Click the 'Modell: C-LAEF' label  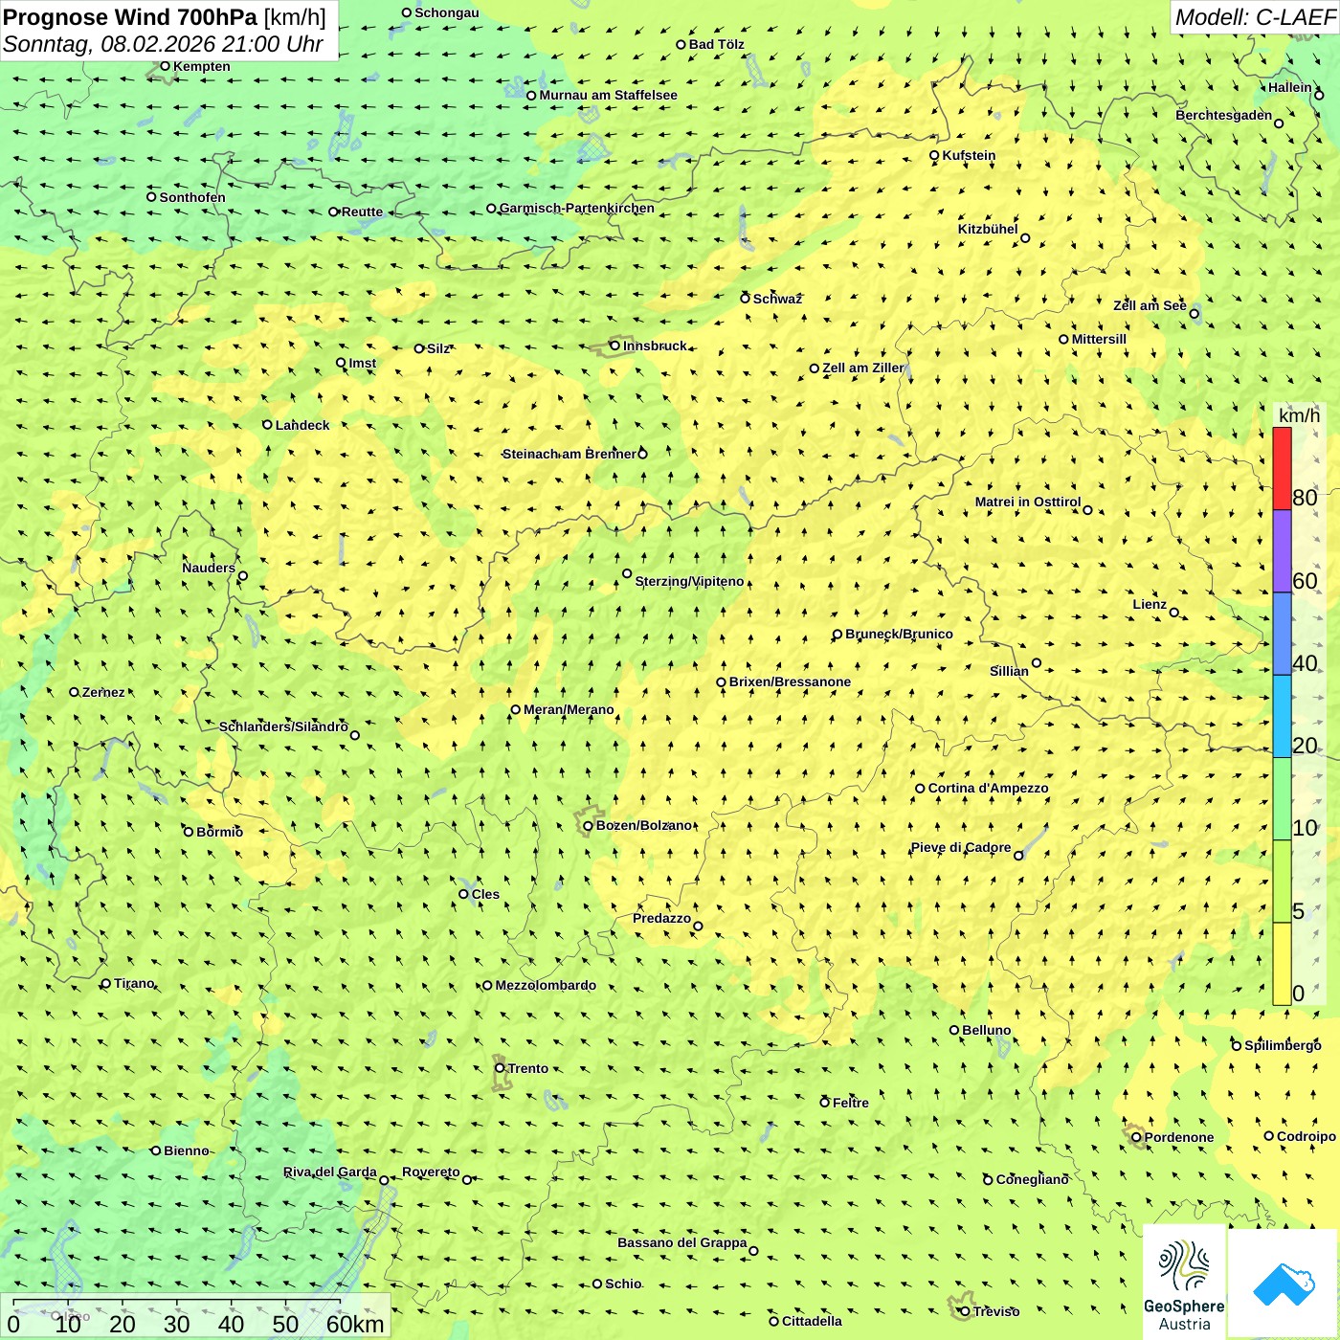(x=1254, y=17)
